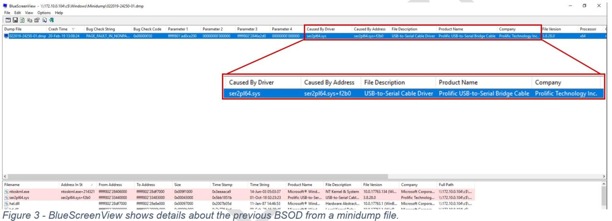The image size is (612, 221).
Task: Click the upper pane scrollbar right arrow
Action: pyautogui.click(x=604, y=177)
